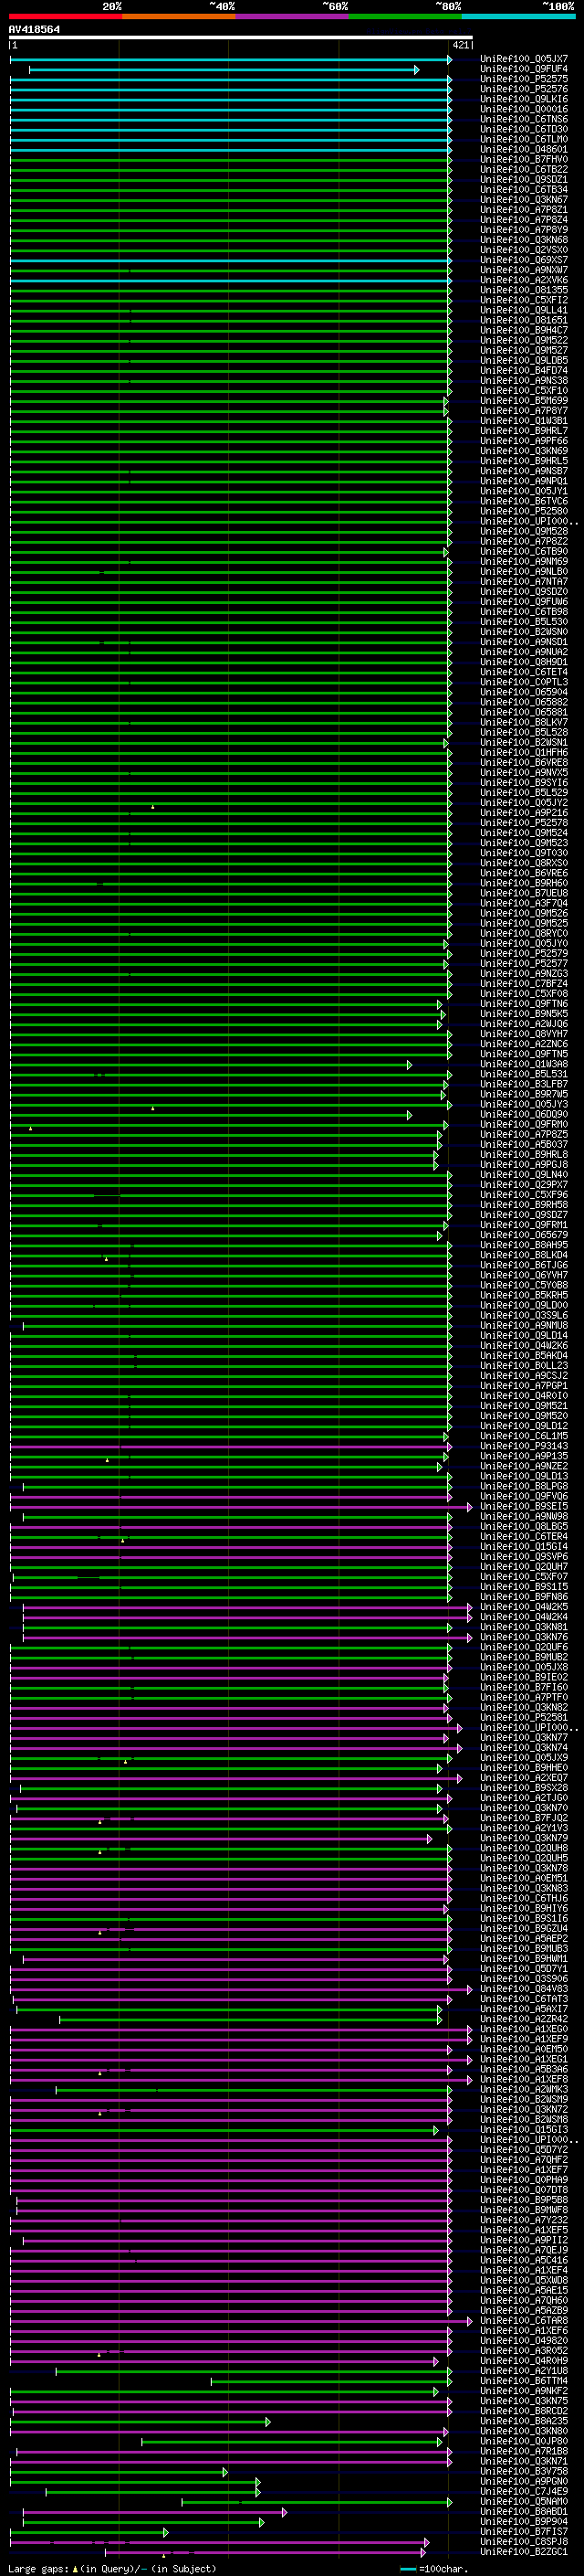Click the cyan alignment bar for UniRef100_Q9FUF4
The height and width of the screenshot is (2576, 584).
(224, 70)
